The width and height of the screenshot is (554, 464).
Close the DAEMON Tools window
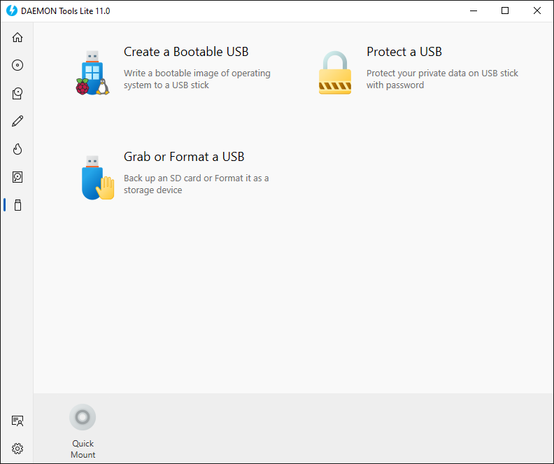(x=537, y=10)
